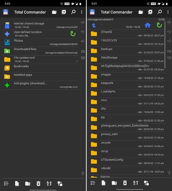
Task: Open overflow menu in left panel
Action: click(82, 12)
